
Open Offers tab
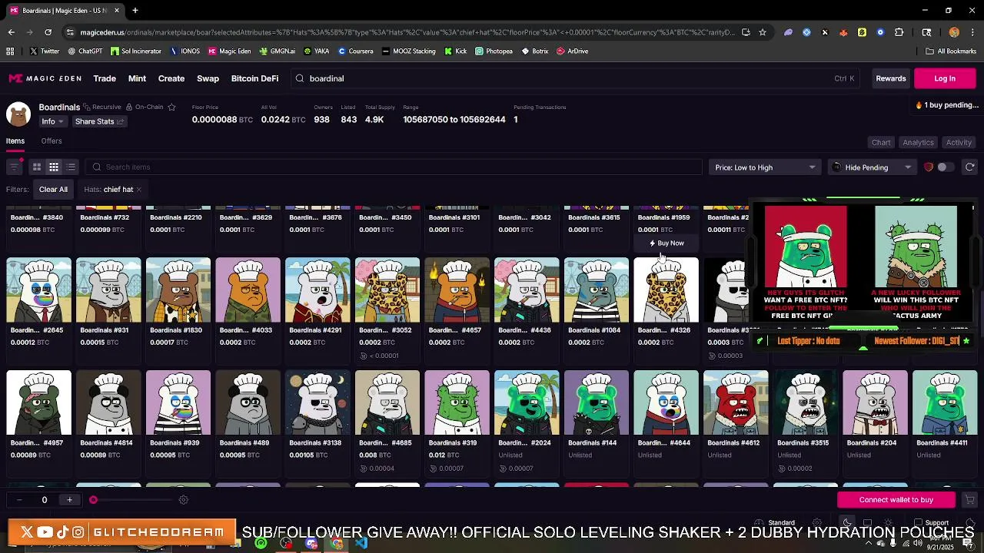[52, 141]
